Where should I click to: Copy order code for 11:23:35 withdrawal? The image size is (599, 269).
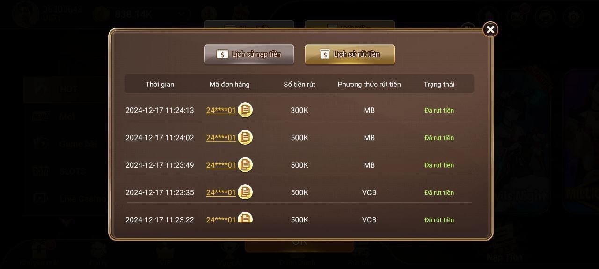[245, 192]
